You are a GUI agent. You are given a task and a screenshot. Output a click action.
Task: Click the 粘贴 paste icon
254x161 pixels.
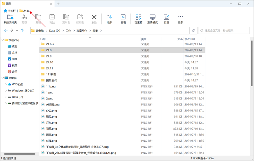pyautogui.click(x=52, y=17)
